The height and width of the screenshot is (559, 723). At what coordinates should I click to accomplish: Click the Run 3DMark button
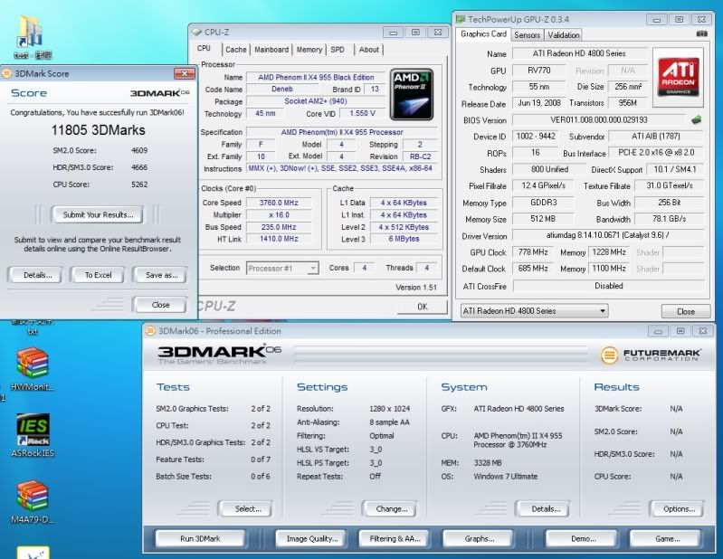200,539
